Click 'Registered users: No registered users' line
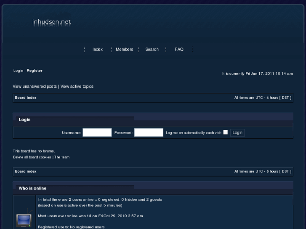The width and height of the screenshot is (306, 229). (71, 227)
